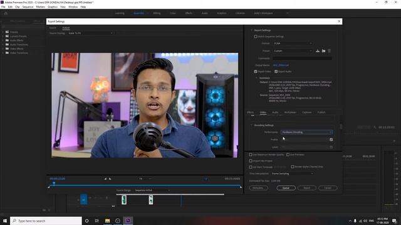This screenshot has width=401, height=225.
Task: Enable Set Start Timecode checkbox
Action: click(x=251, y=167)
